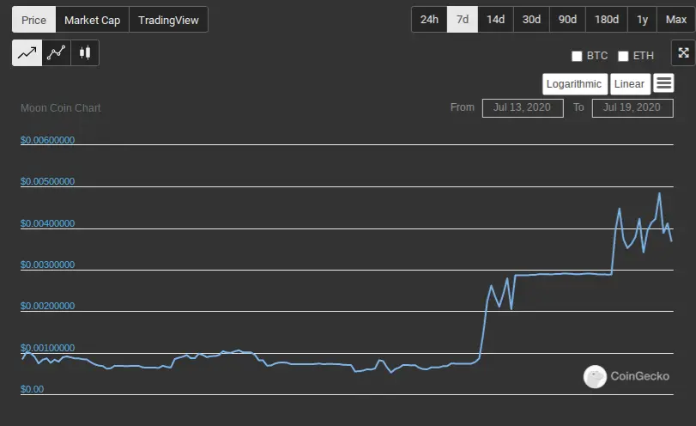Select the 14d time range

(495, 20)
